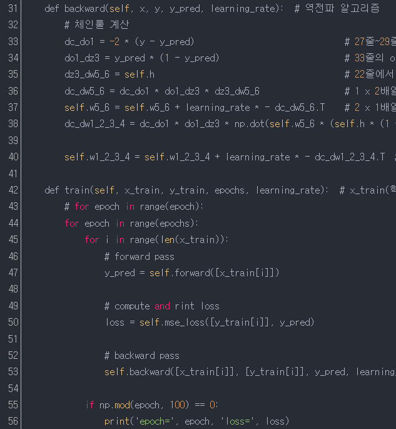Screen dimensions: 396x429
Task: Click 'dc_dw1_2_3_4.T' on line 40
Action: [350, 157]
